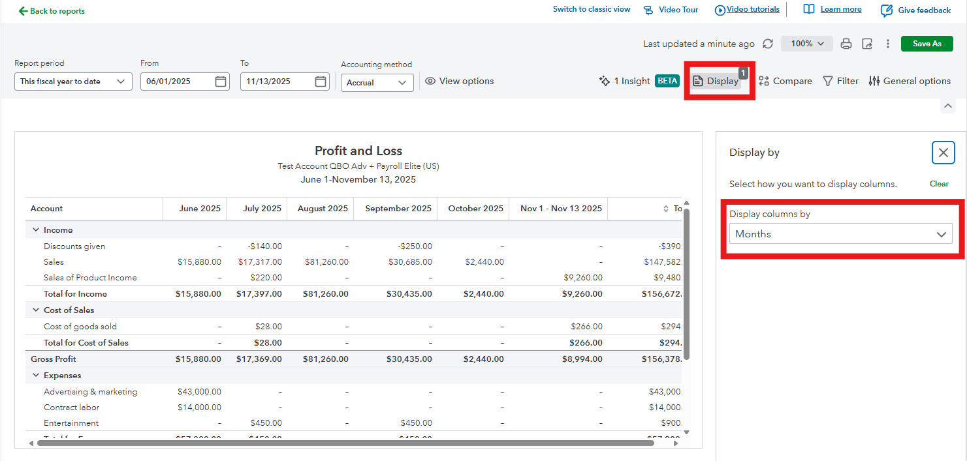Collapse the Cost of Sales section
This screenshot has width=967, height=461.
(36, 310)
